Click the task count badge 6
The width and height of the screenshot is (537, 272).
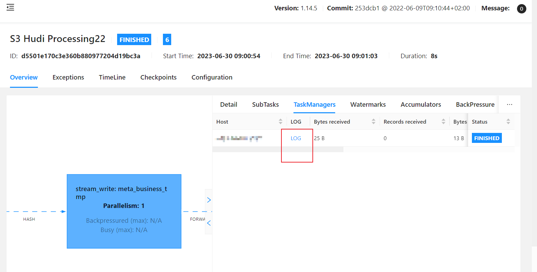click(x=167, y=40)
